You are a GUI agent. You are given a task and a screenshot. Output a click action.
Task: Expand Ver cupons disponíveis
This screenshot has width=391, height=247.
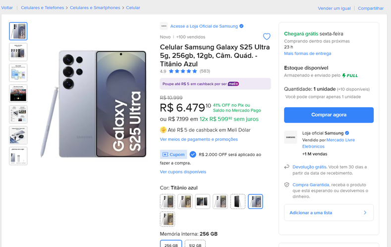183,172
